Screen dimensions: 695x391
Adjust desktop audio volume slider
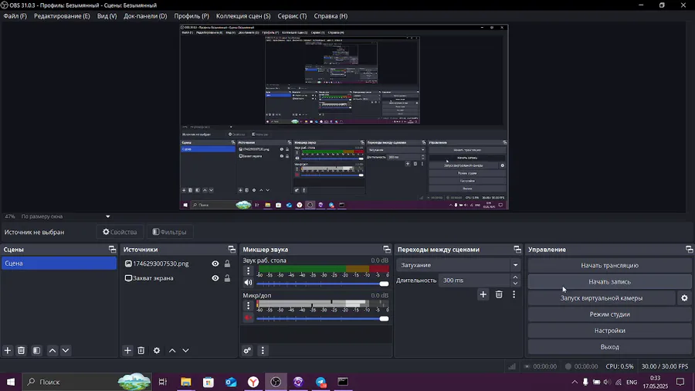[x=322, y=284]
